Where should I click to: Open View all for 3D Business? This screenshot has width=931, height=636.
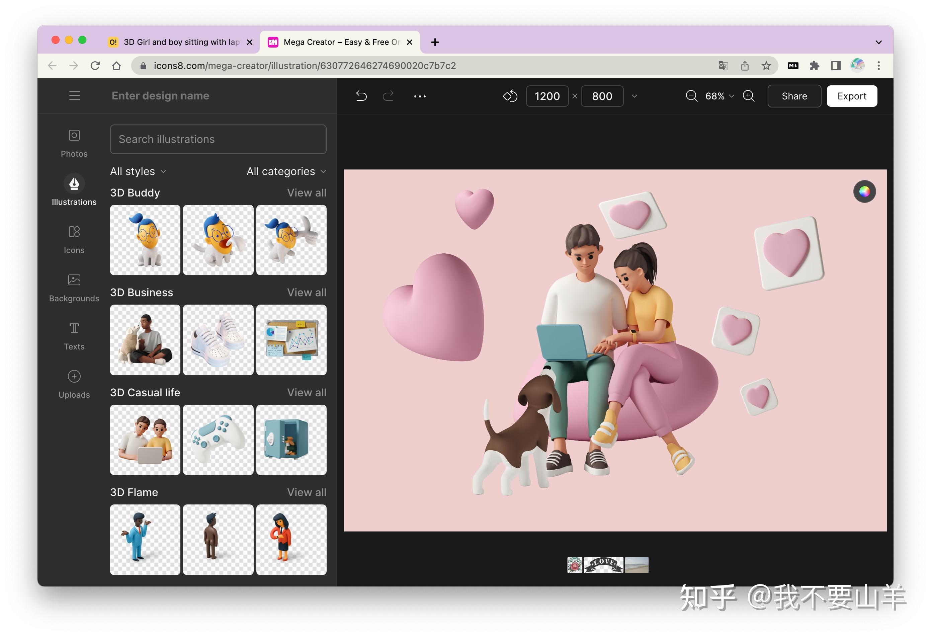pyautogui.click(x=307, y=292)
